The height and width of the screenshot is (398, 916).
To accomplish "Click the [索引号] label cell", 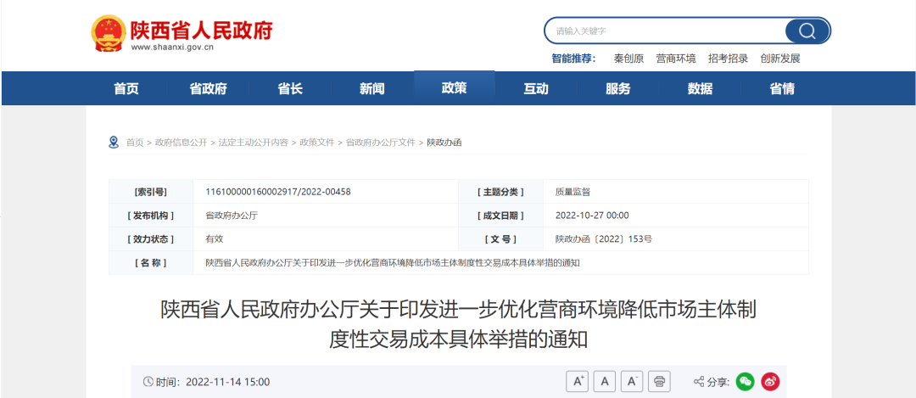I will (x=151, y=192).
